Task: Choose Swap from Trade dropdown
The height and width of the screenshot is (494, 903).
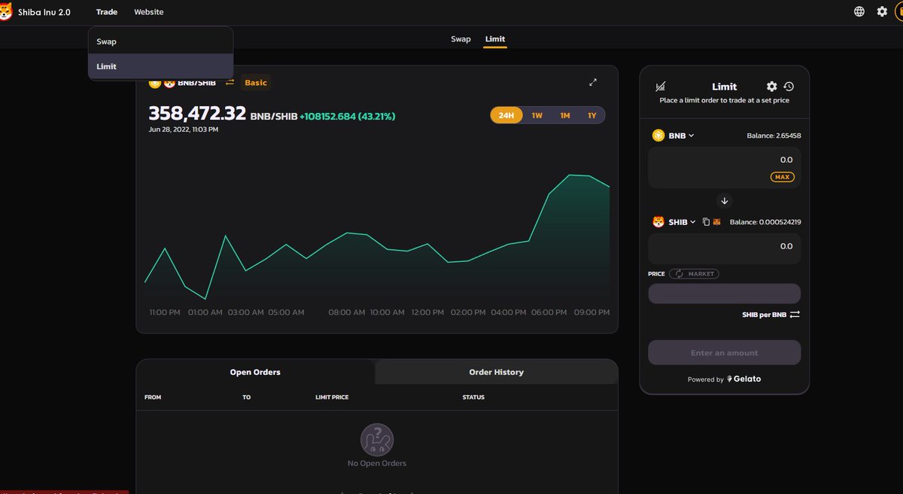Action: [160, 41]
